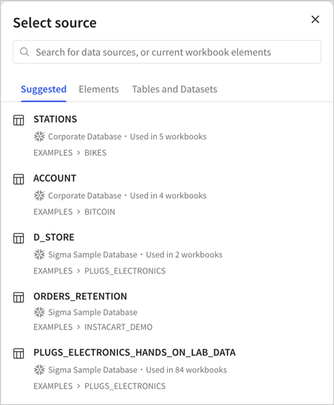Click the INSTACART_DEMO path segment

point(118,327)
